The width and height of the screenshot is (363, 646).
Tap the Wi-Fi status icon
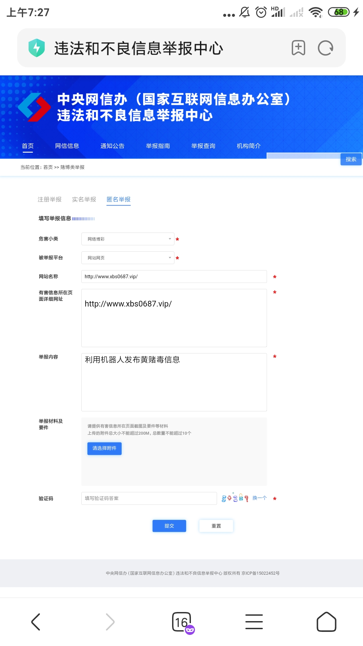[x=316, y=12]
